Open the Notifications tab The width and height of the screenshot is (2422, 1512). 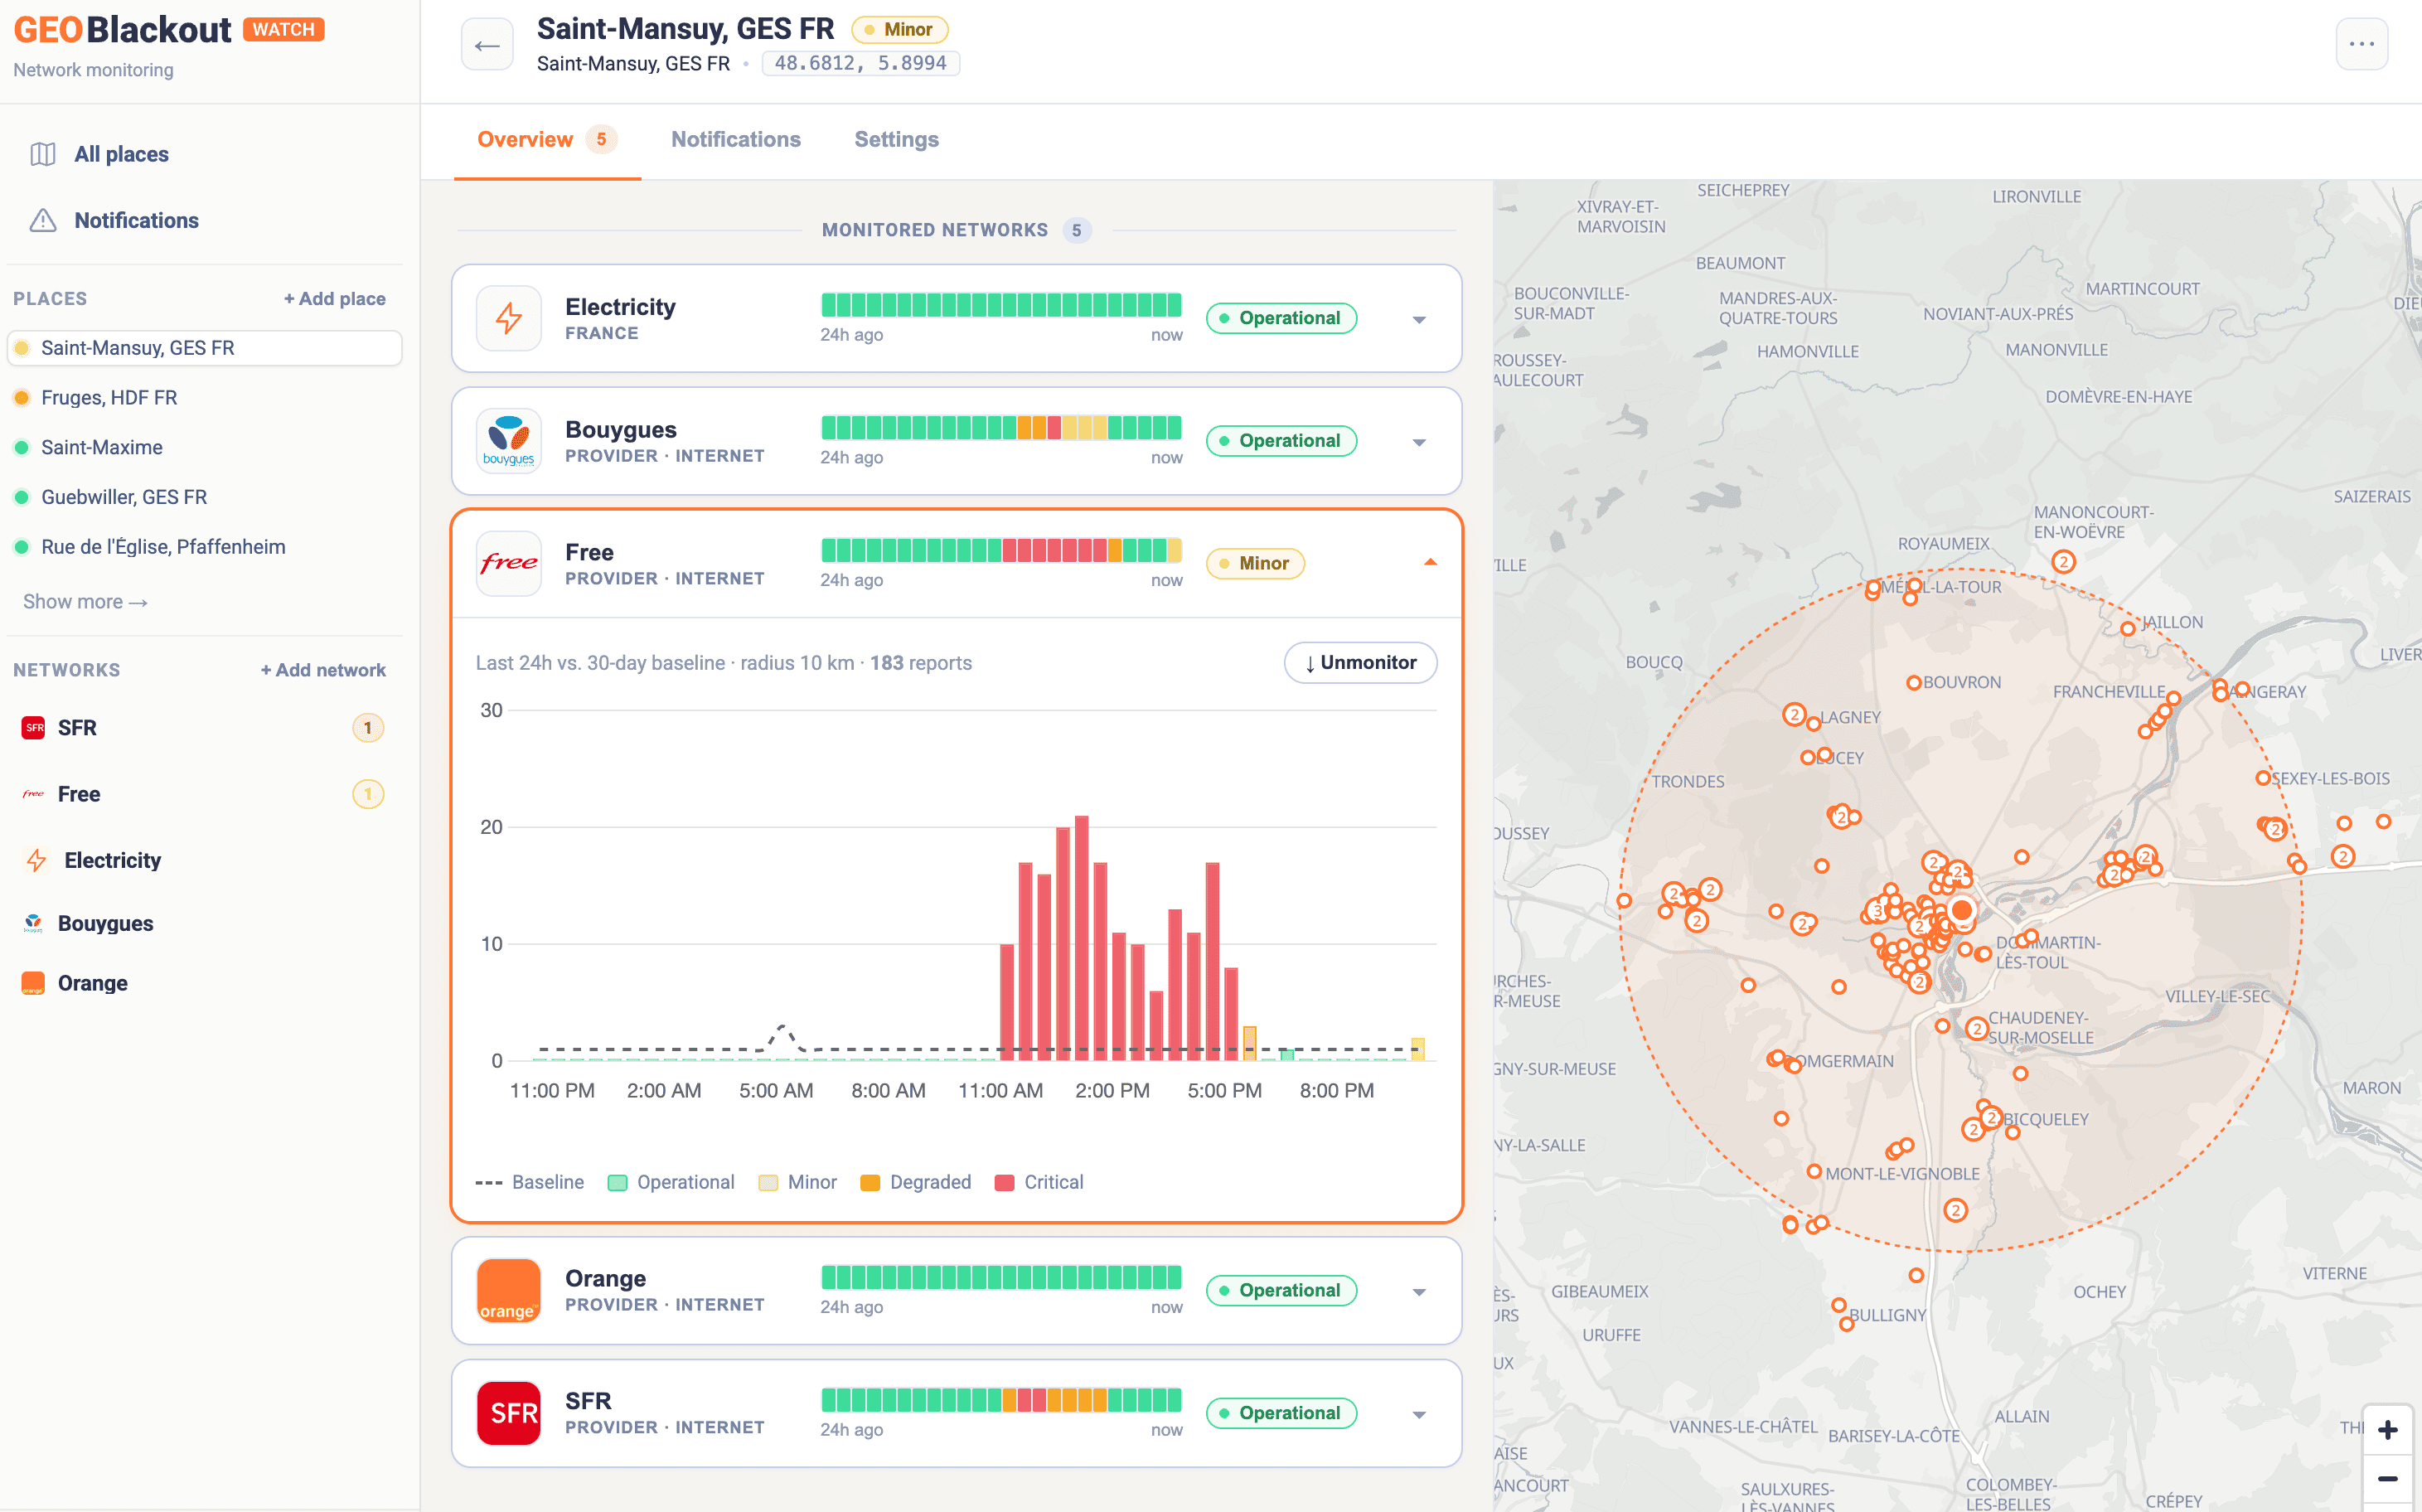735,139
